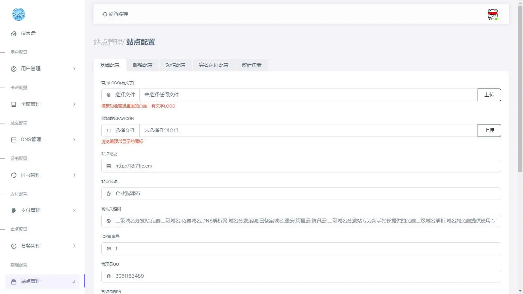The height and width of the screenshot is (294, 523).
Task: Click the refresh icon beside 刷新缓存
Action: (x=104, y=14)
